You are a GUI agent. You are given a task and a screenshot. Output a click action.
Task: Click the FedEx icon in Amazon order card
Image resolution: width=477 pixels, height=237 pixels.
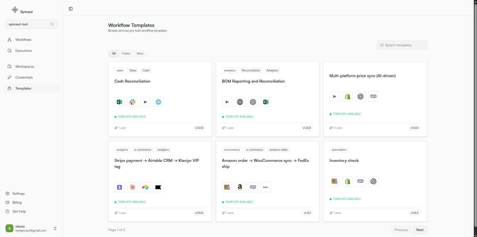coord(266,187)
